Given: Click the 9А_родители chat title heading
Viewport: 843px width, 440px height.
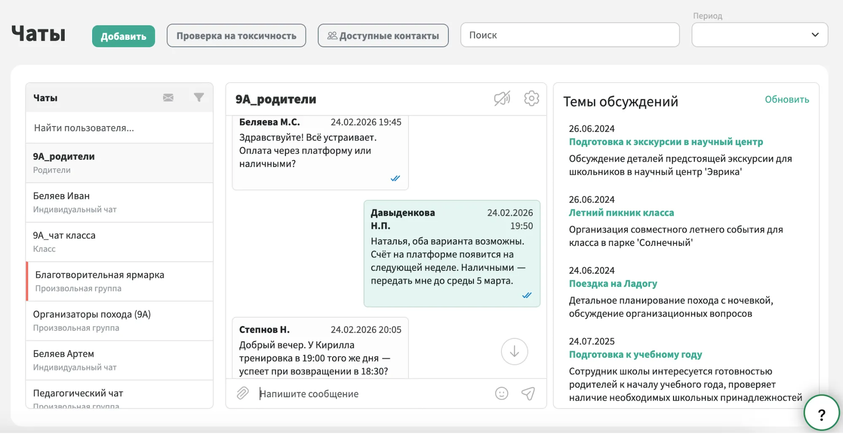Looking at the screenshot, I should (276, 99).
